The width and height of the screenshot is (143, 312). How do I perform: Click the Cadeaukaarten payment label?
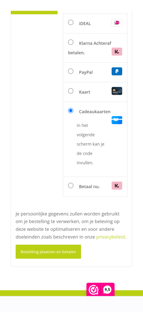95,112
